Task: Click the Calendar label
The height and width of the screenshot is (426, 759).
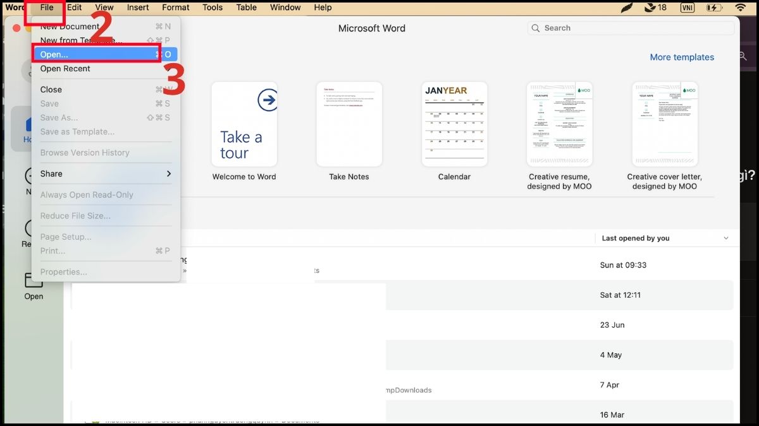Action: click(x=454, y=177)
